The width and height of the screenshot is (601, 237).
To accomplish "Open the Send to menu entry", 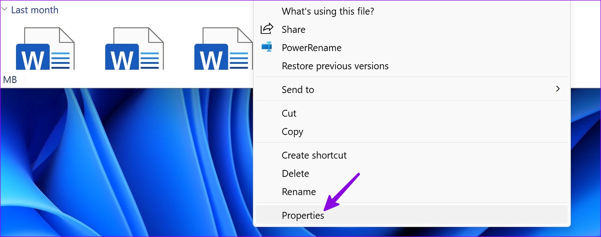I will [412, 89].
